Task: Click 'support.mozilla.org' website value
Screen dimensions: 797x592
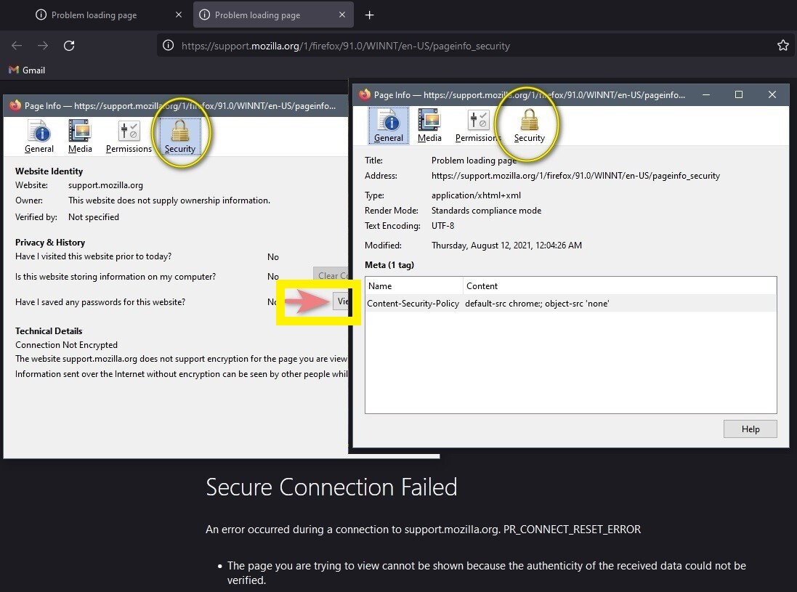Action: 105,185
